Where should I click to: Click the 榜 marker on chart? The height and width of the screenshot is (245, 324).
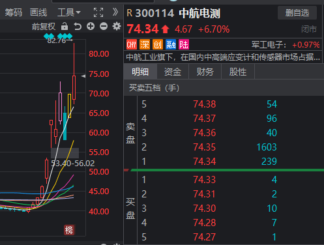pos(69,230)
